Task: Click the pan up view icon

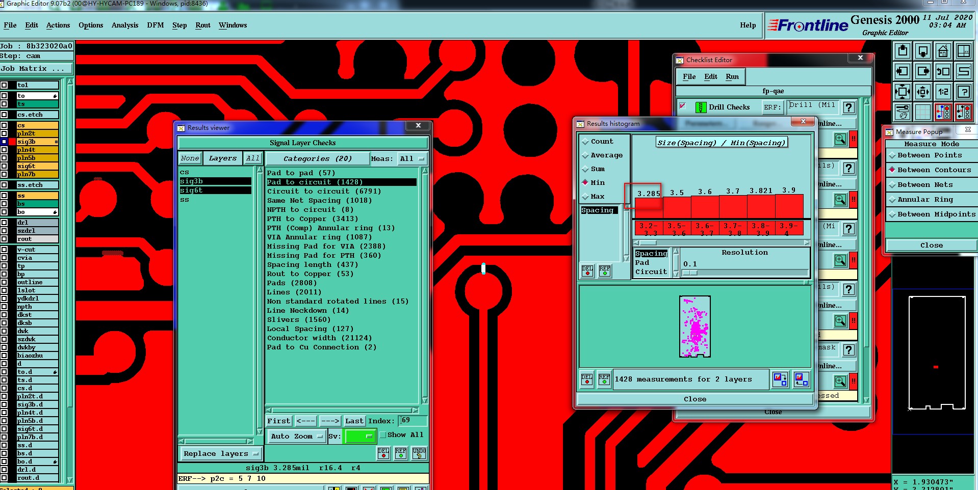Action: 903,51
